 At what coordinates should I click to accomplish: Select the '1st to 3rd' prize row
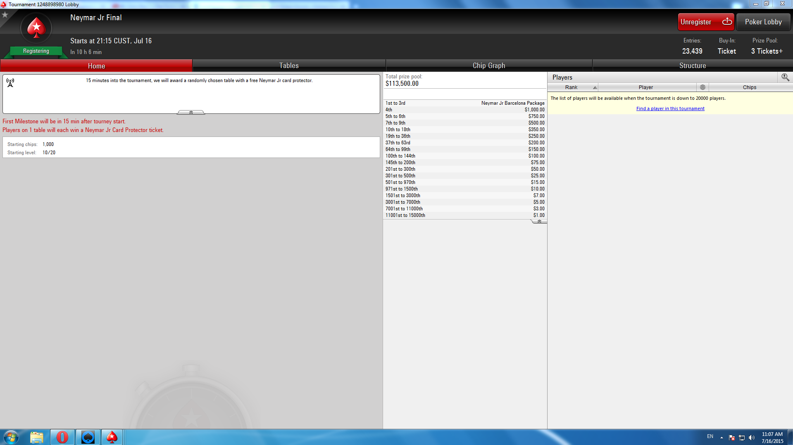(465, 103)
